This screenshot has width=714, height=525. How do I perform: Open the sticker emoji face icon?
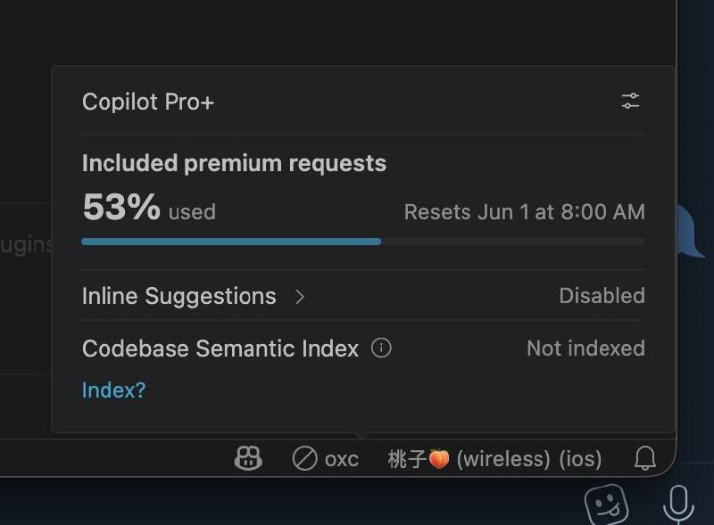pyautogui.click(x=607, y=505)
